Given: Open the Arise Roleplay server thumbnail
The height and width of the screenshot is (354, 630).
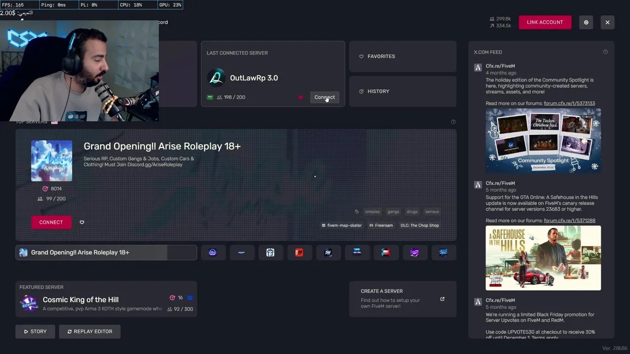Looking at the screenshot, I should (x=52, y=161).
